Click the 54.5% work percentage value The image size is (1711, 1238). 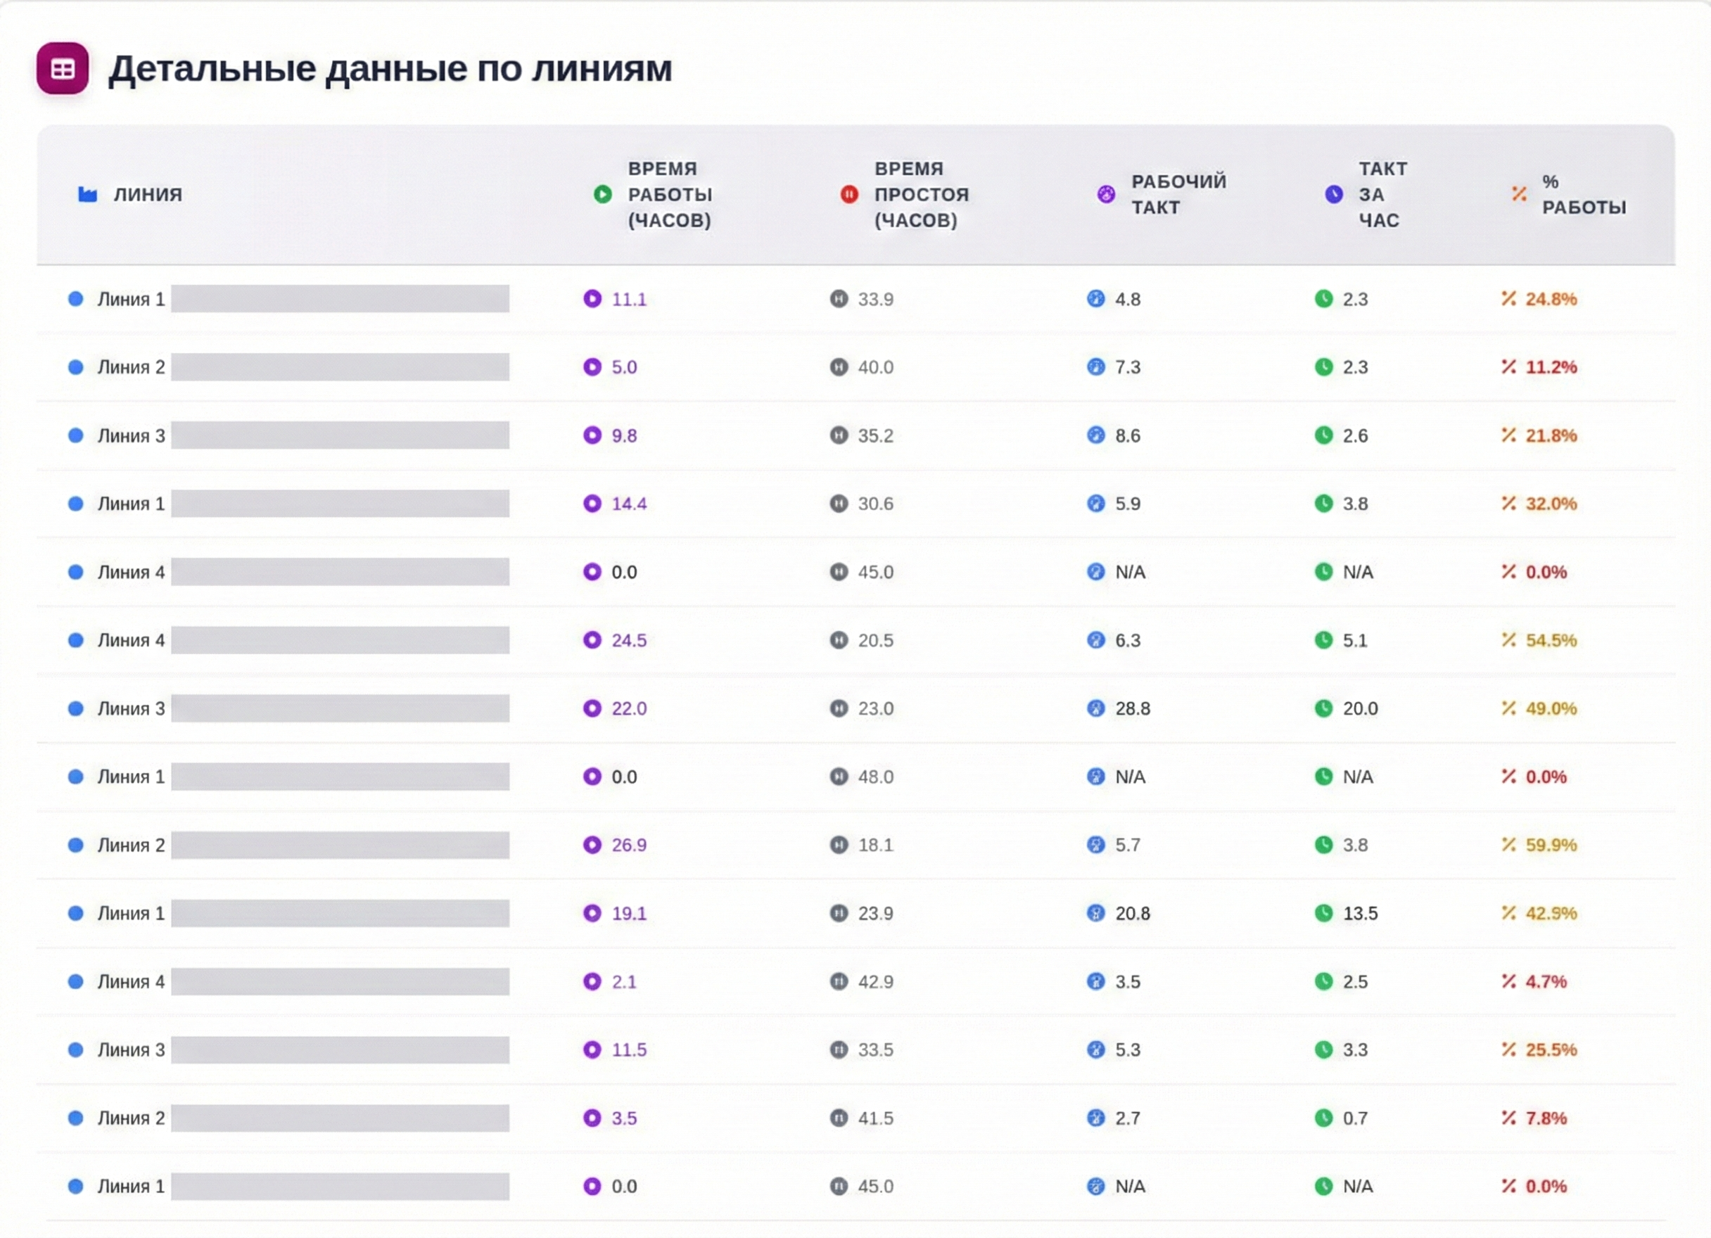pos(1551,641)
